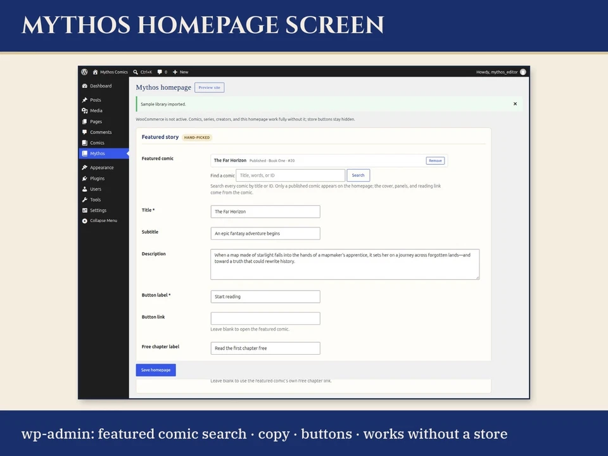This screenshot has width=608, height=456.
Task: Go to the Posts menu item
Action: 96,100
